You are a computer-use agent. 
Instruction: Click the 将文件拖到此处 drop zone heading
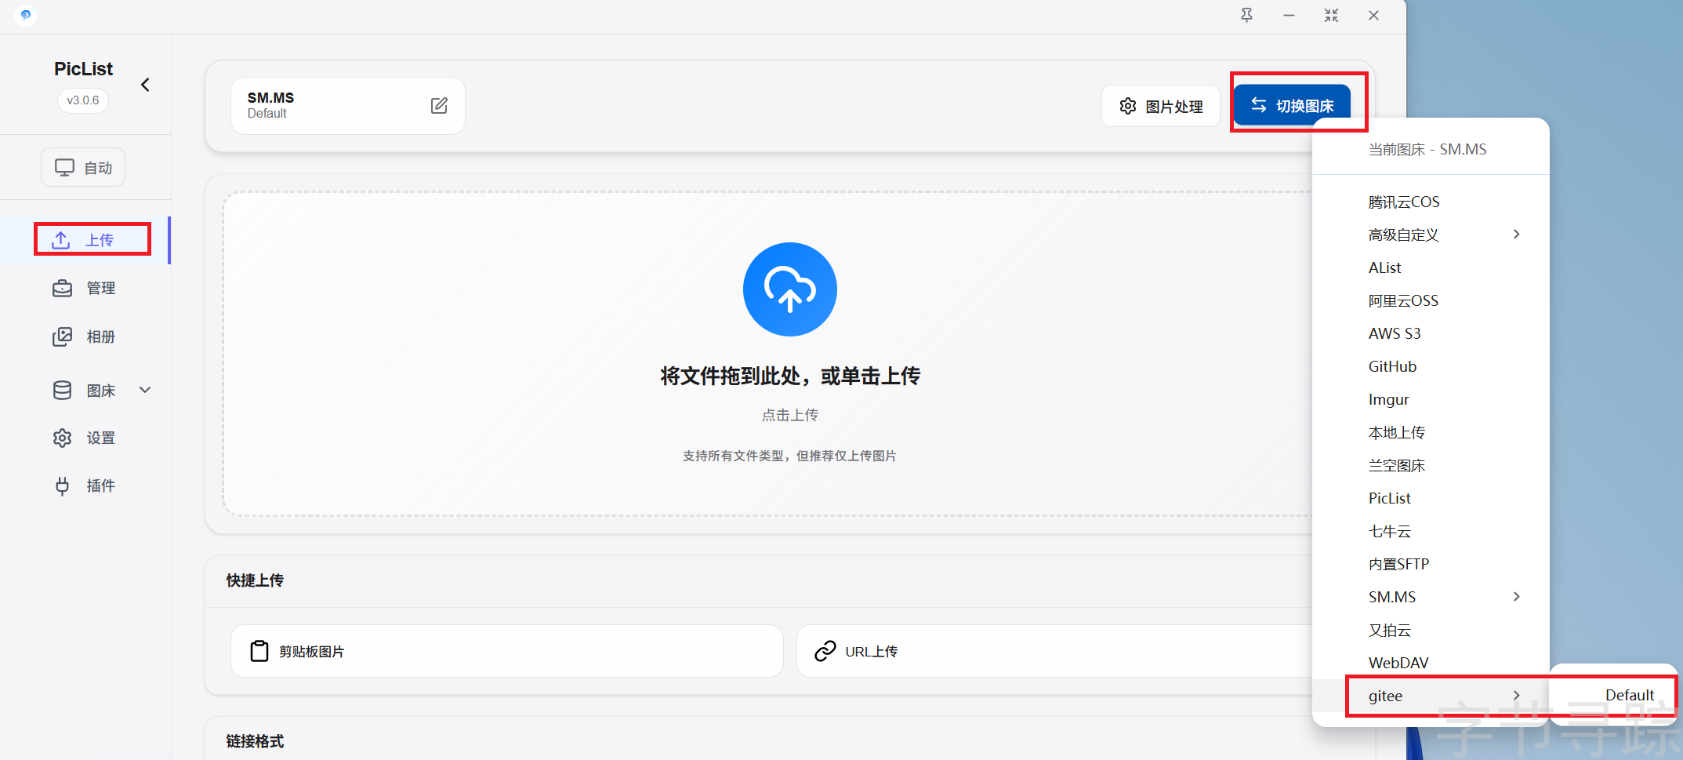[789, 376]
